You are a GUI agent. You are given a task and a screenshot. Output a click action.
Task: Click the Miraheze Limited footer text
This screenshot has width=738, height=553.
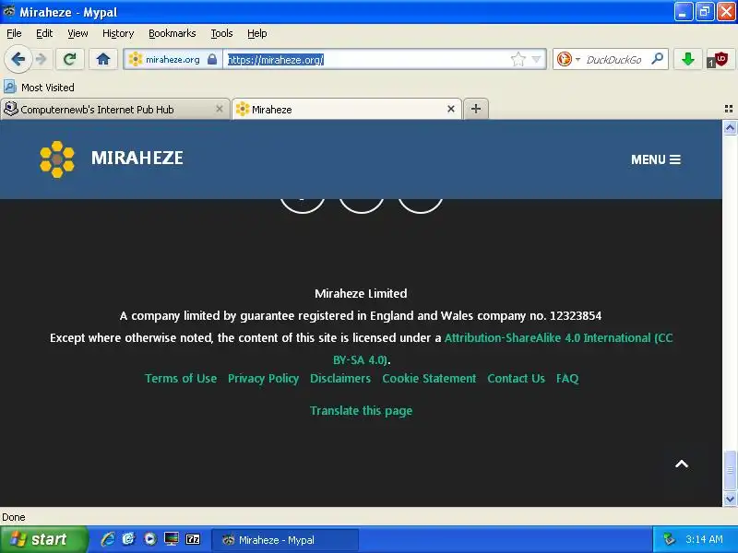361,293
